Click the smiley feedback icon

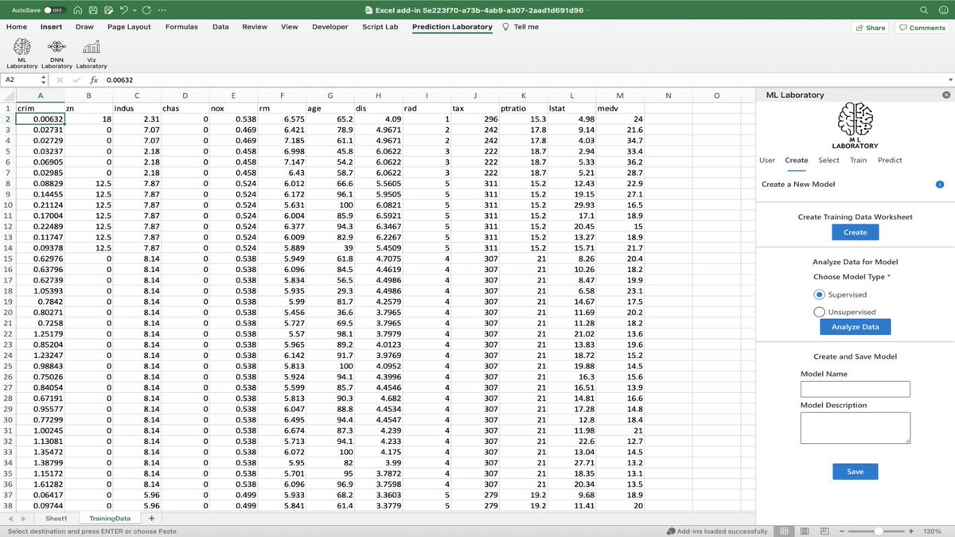942,10
